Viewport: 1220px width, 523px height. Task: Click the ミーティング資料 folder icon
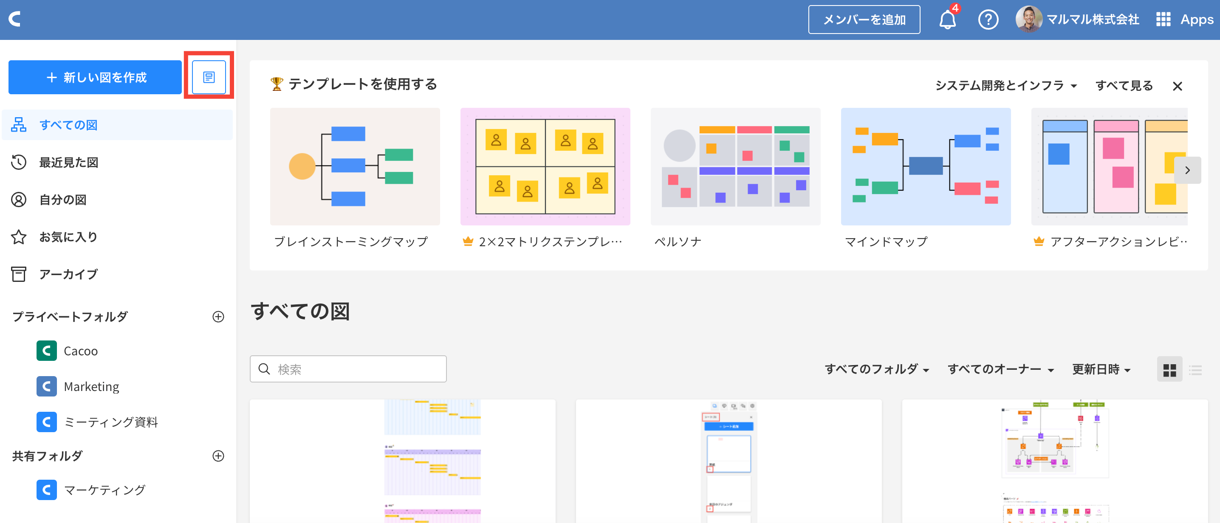[46, 422]
